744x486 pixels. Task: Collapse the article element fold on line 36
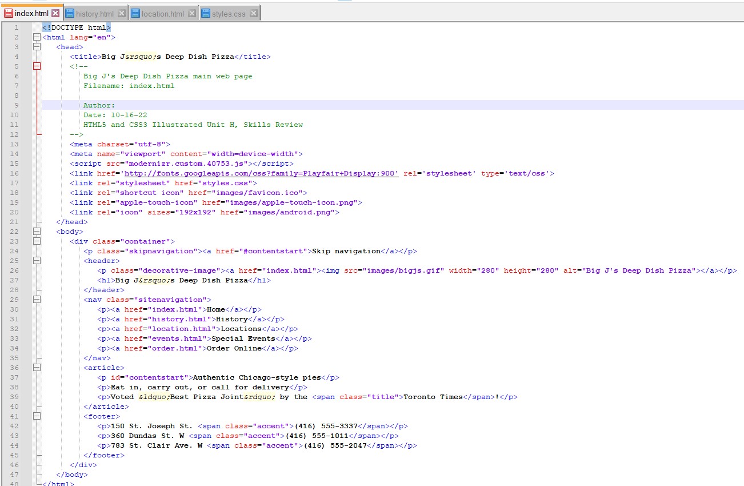point(37,368)
